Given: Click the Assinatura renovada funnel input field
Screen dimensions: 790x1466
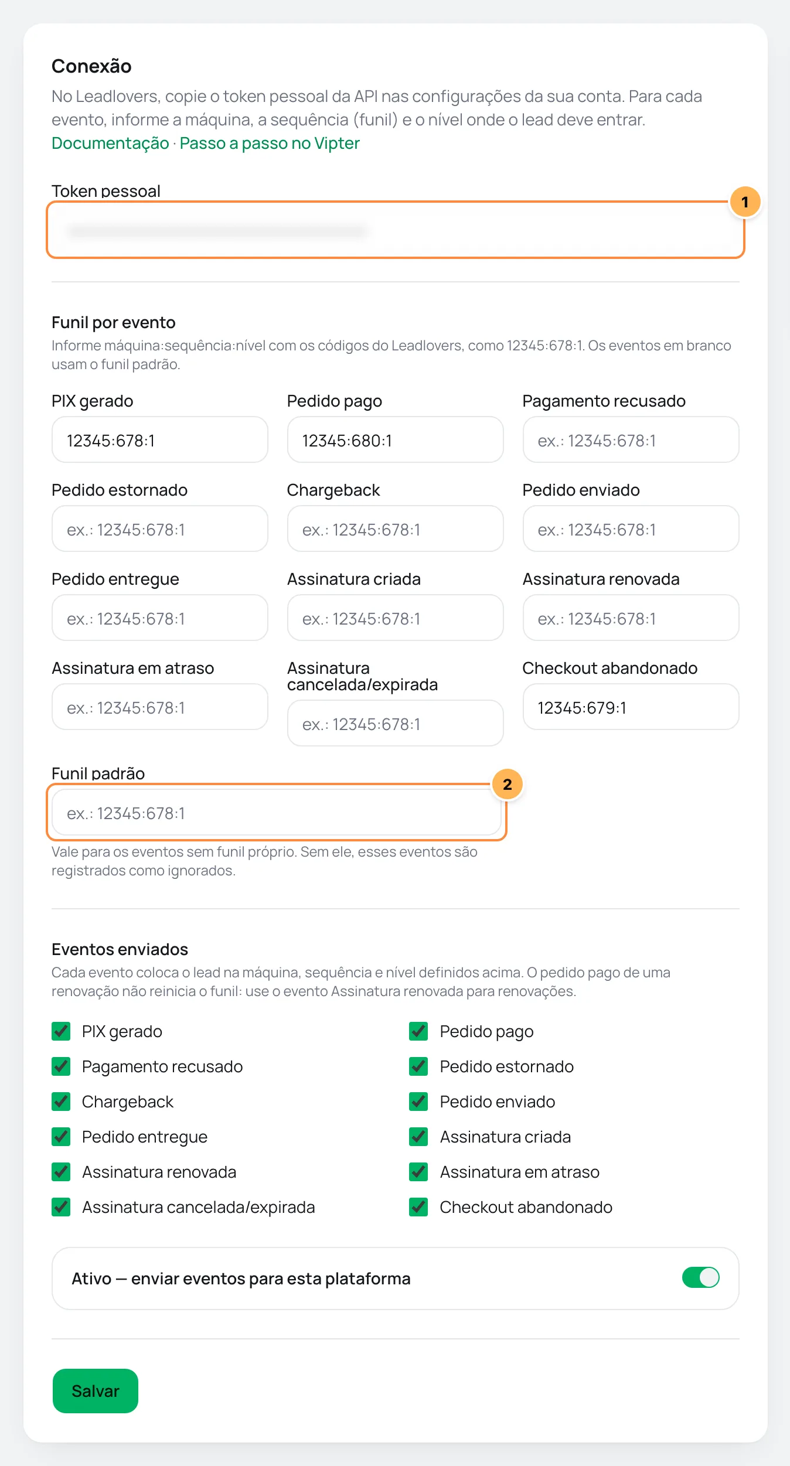Looking at the screenshot, I should coord(631,618).
